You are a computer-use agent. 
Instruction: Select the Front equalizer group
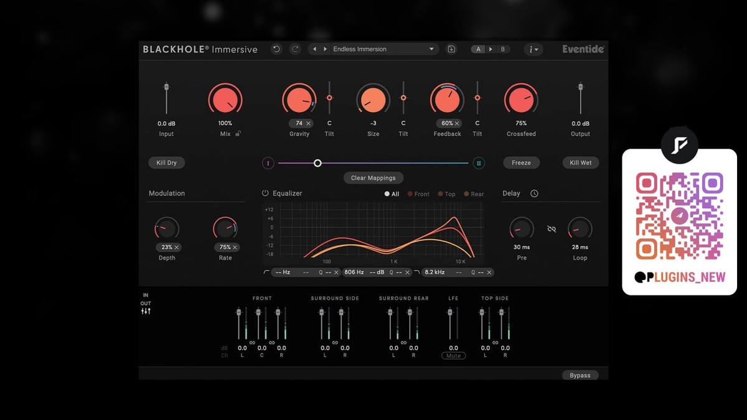click(418, 194)
